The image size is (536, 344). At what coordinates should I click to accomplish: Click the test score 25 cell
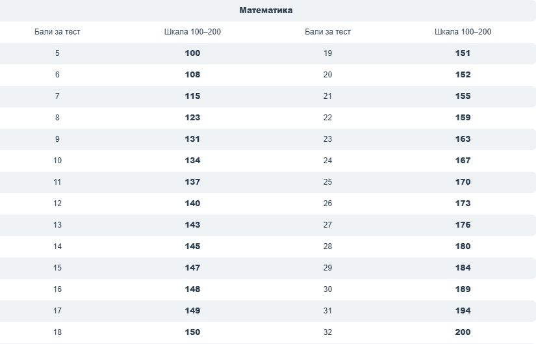tap(327, 182)
